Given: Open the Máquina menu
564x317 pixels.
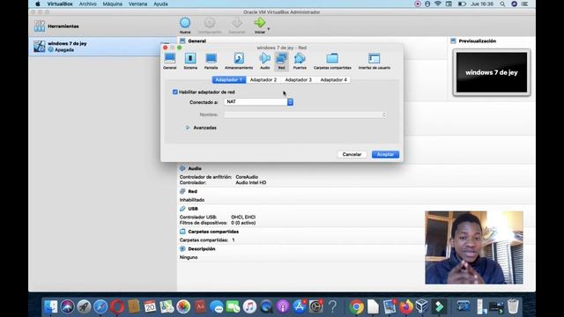Looking at the screenshot, I should point(113,4).
